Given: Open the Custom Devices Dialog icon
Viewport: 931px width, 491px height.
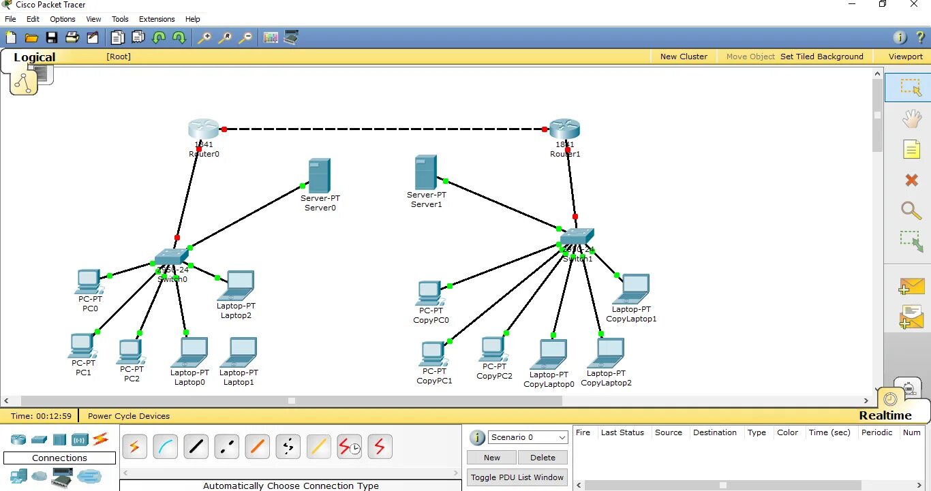Looking at the screenshot, I should pos(292,37).
